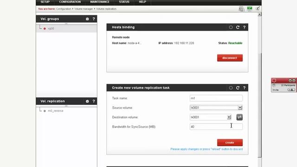The height and width of the screenshot is (167, 297).
Task: Click Hosts binding circle status icon
Action: (x=231, y=27)
